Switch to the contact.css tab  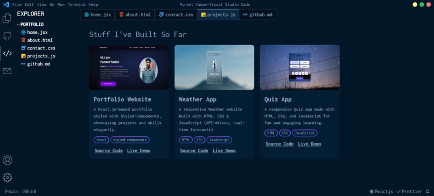[x=176, y=14]
